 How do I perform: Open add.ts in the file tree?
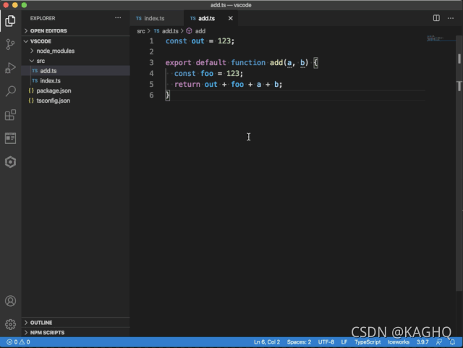pos(75,71)
